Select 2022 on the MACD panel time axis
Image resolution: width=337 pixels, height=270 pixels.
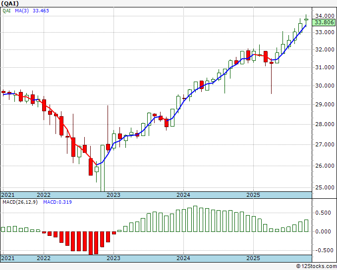pyautogui.click(x=44, y=258)
